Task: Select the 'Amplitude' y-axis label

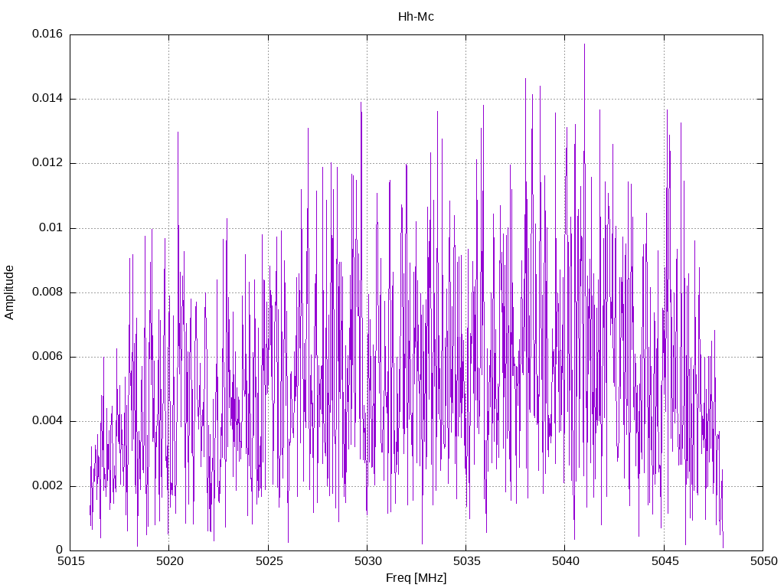Action: pos(9,292)
